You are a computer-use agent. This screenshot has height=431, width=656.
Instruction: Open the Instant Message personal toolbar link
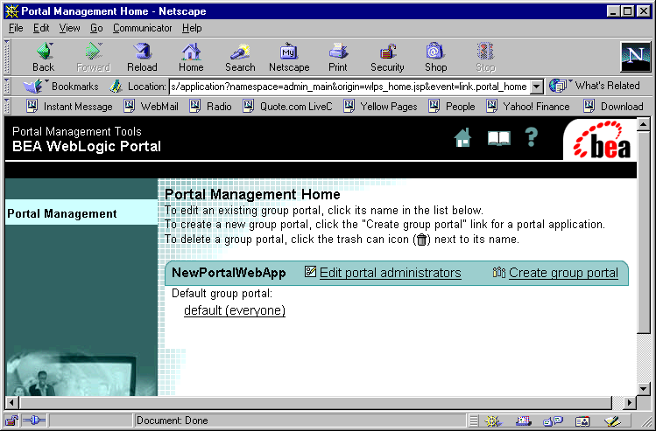pyautogui.click(x=69, y=107)
